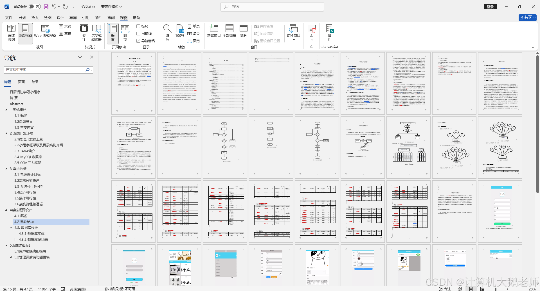
Task: Save document with the save icon
Action: [46, 6]
